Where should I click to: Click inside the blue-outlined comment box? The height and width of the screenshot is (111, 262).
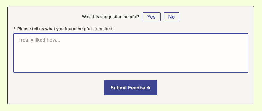131,53
